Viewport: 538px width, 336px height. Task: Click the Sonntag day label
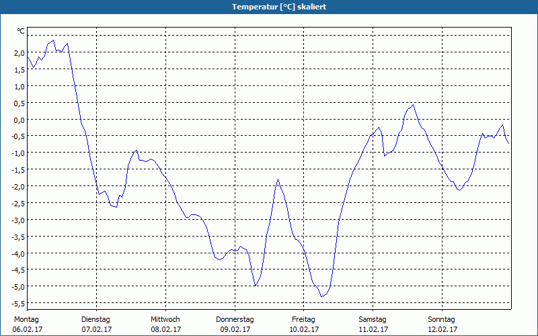442,320
